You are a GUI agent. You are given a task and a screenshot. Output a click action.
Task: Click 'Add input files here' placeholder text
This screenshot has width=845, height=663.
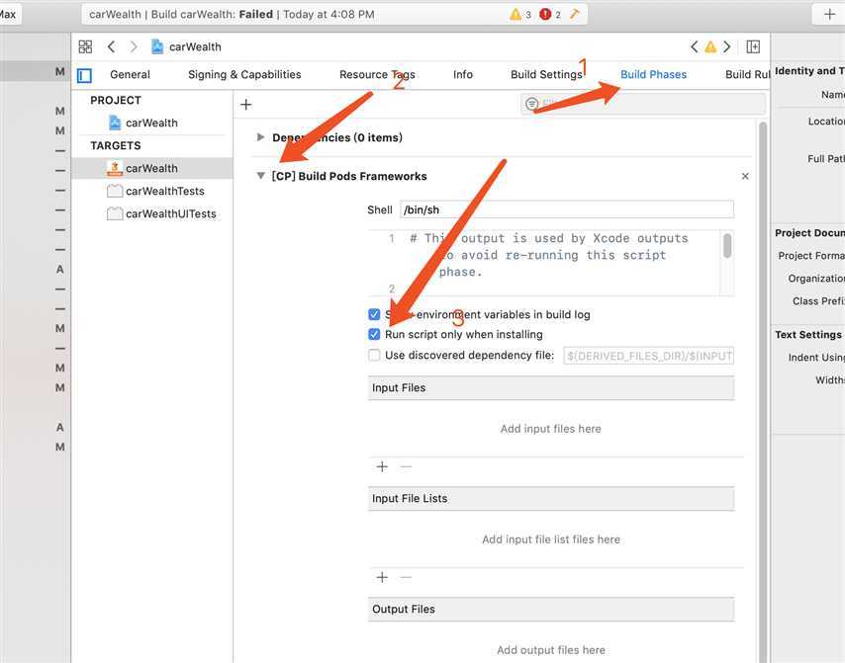tap(551, 429)
